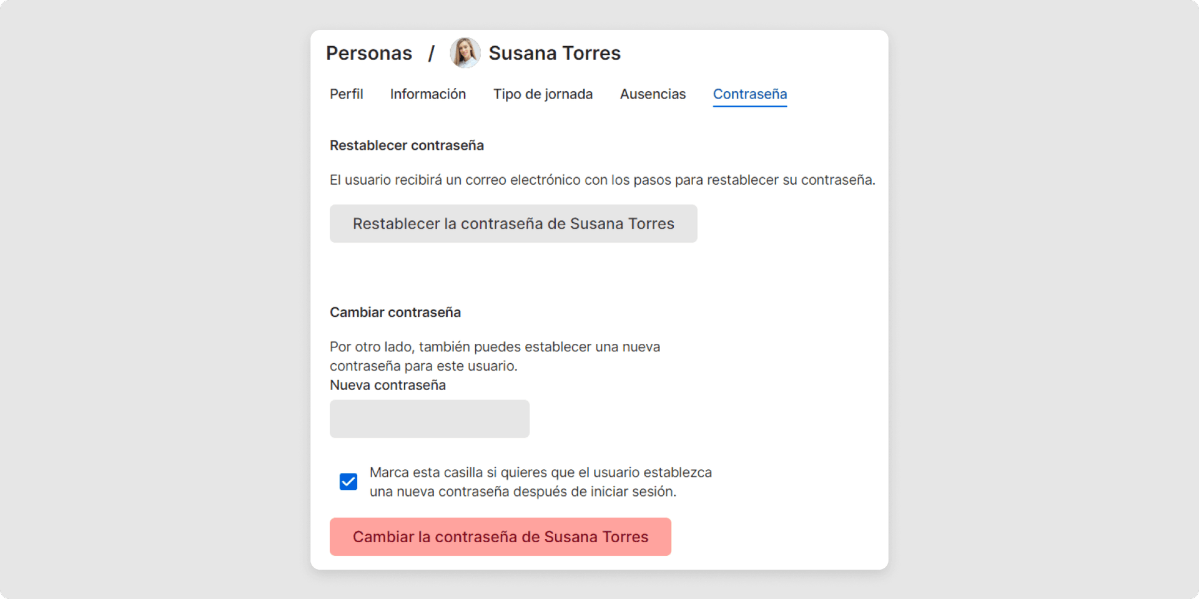The width and height of the screenshot is (1199, 599).
Task: Click the Restablecer contraseña section heading
Action: [x=407, y=145]
